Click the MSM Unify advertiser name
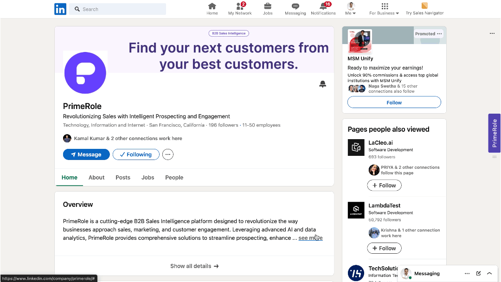Viewport: 501px width, 282px height. [360, 59]
